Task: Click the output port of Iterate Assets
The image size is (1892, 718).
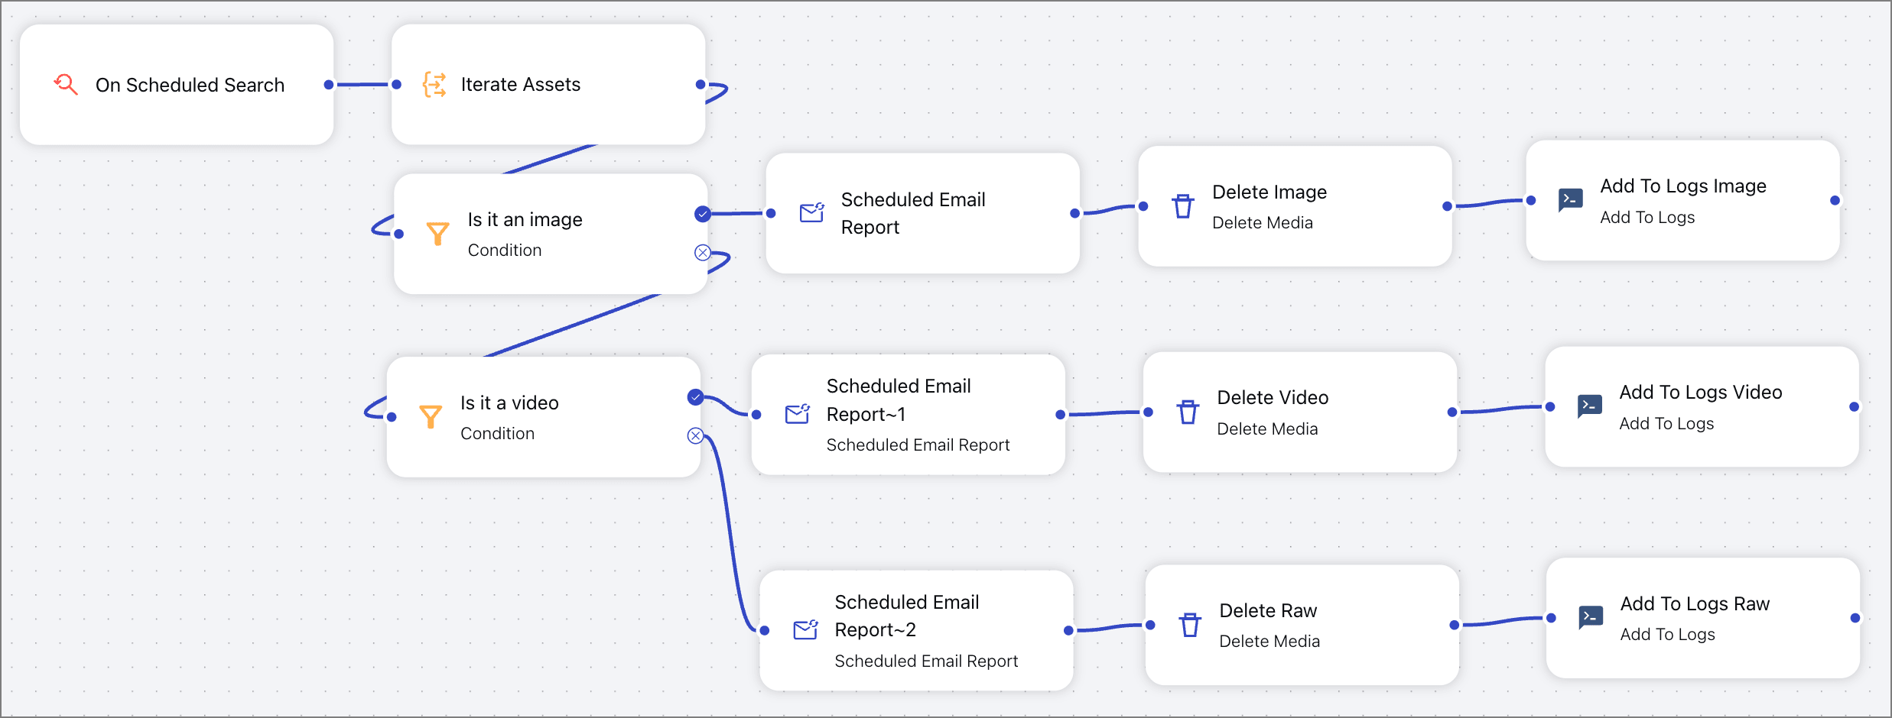Action: tap(701, 85)
